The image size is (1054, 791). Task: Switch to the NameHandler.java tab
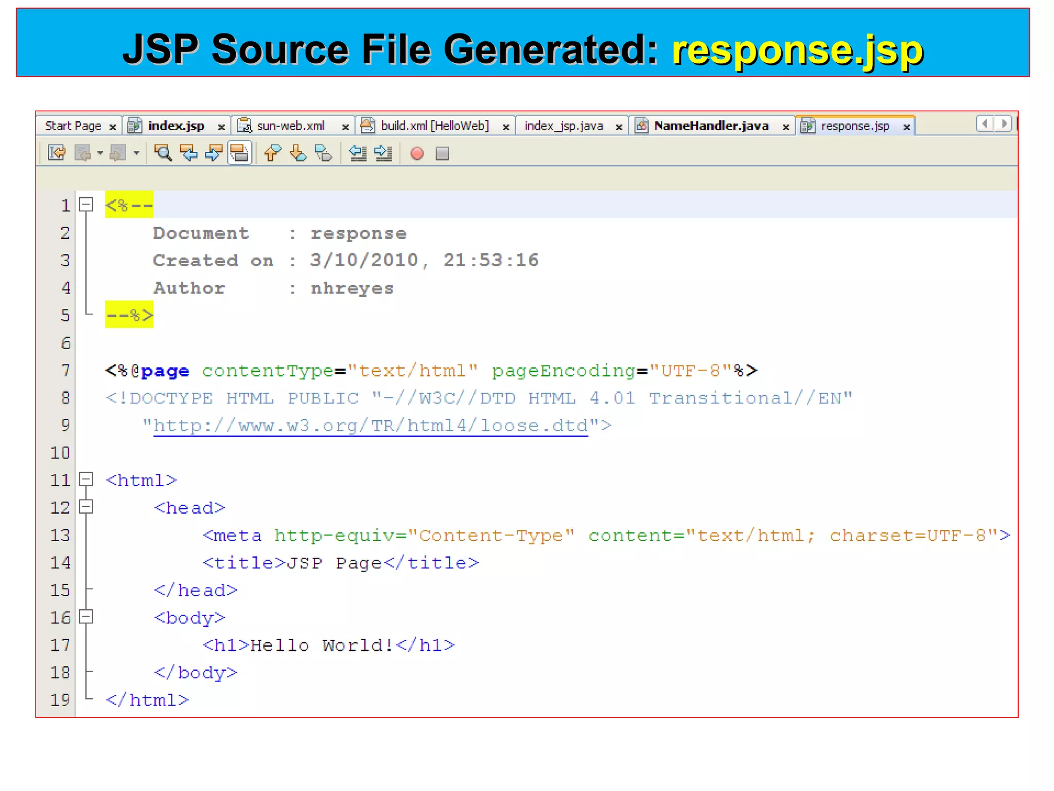tap(711, 126)
